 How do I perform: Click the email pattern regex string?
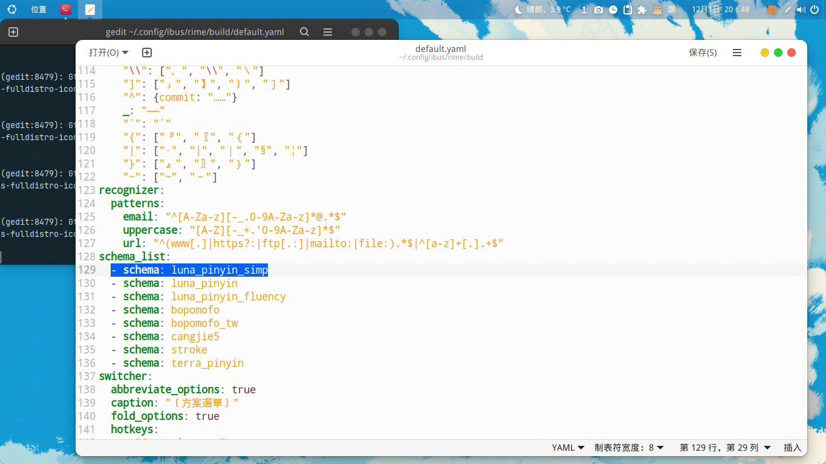click(x=256, y=217)
